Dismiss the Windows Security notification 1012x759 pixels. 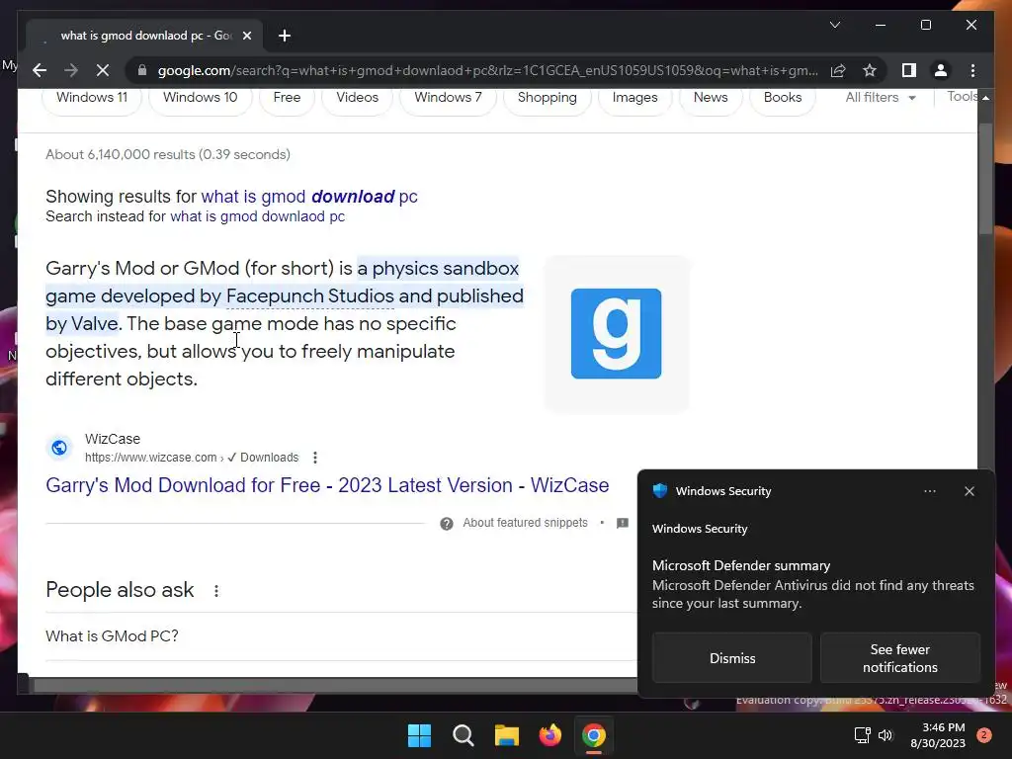tap(732, 658)
